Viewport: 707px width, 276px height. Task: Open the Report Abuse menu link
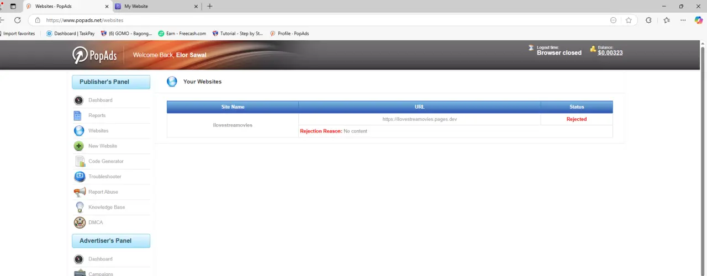coord(103,192)
